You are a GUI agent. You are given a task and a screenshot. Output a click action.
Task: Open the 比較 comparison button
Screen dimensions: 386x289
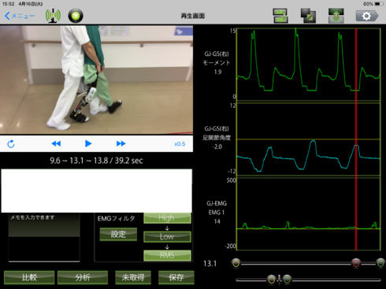pos(29,277)
